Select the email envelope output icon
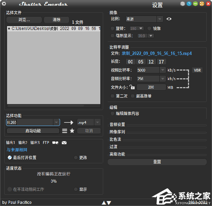This screenshot has width=212, height=206. click(x=64, y=143)
